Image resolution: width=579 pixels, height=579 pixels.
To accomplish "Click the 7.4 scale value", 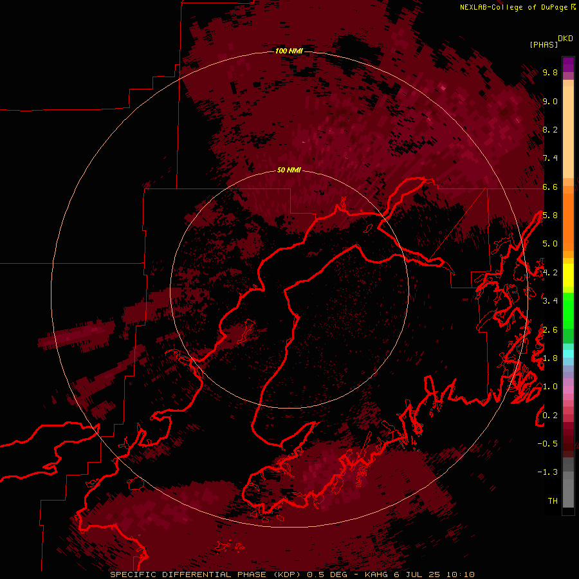I will (x=550, y=158).
